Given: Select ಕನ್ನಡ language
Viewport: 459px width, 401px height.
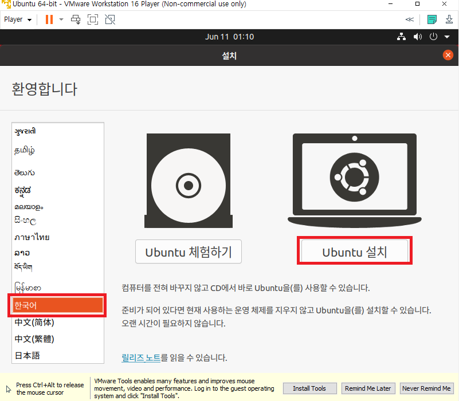Looking at the screenshot, I should point(58,190).
